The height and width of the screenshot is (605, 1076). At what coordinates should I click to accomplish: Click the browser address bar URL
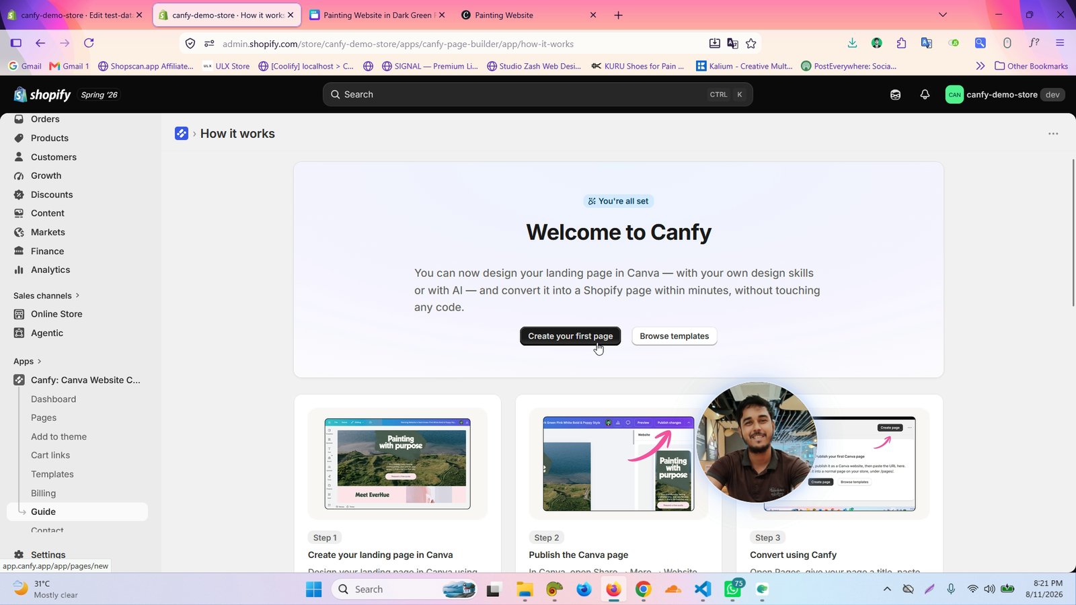[x=398, y=44]
